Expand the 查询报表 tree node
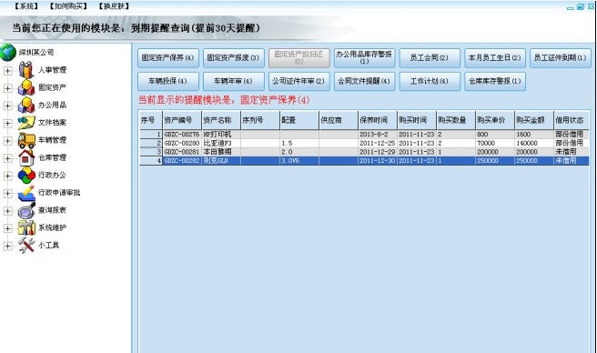Screen dimensions: 597x353 7,210
